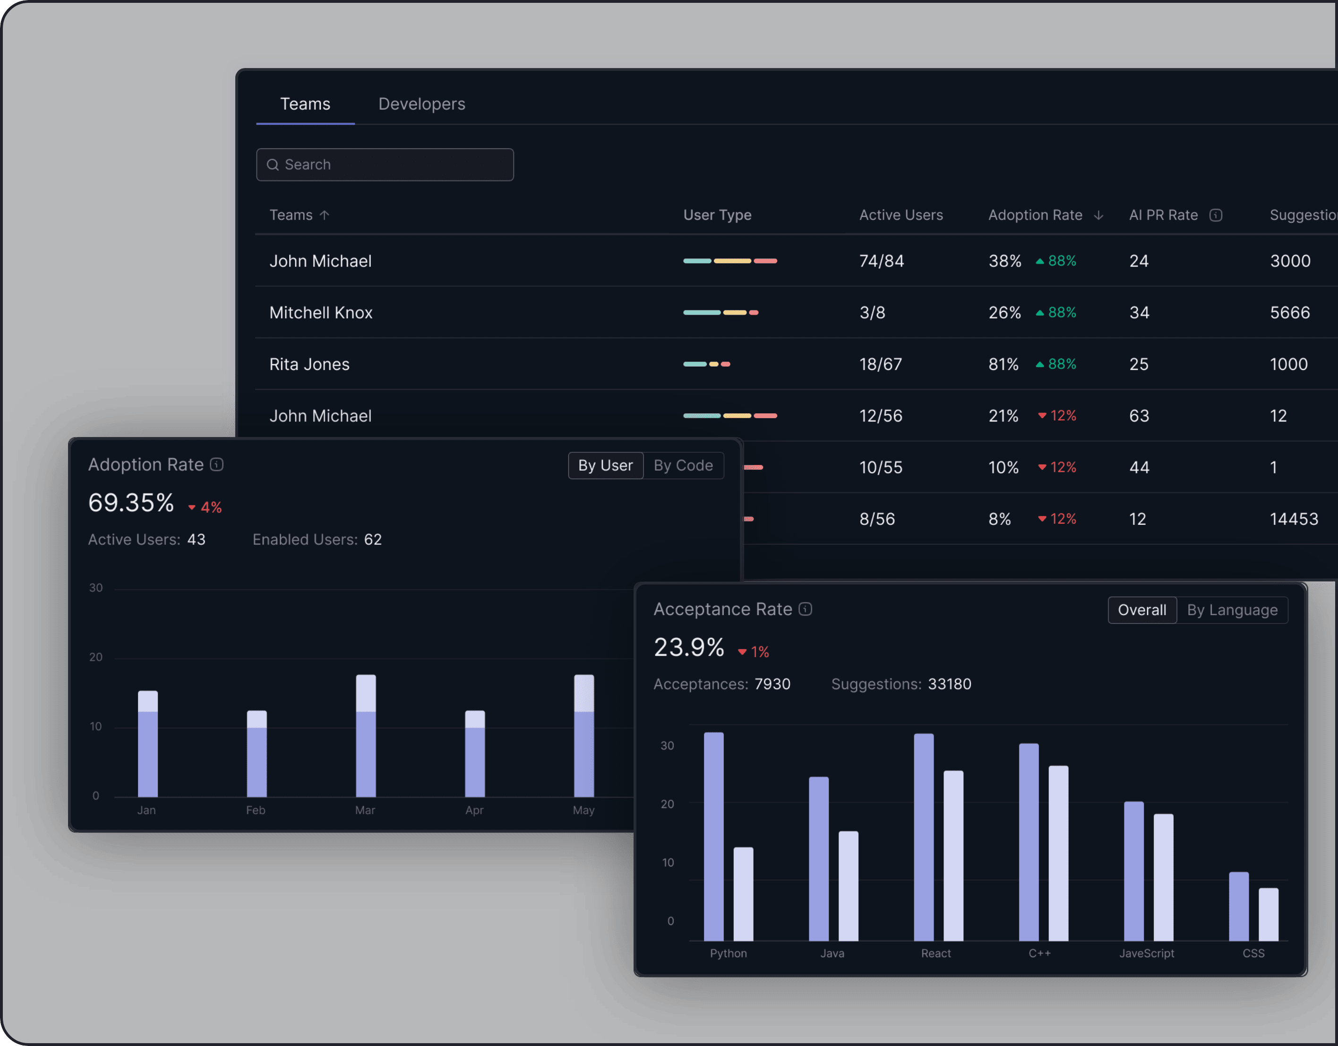Sort table by User Type header

click(x=717, y=215)
